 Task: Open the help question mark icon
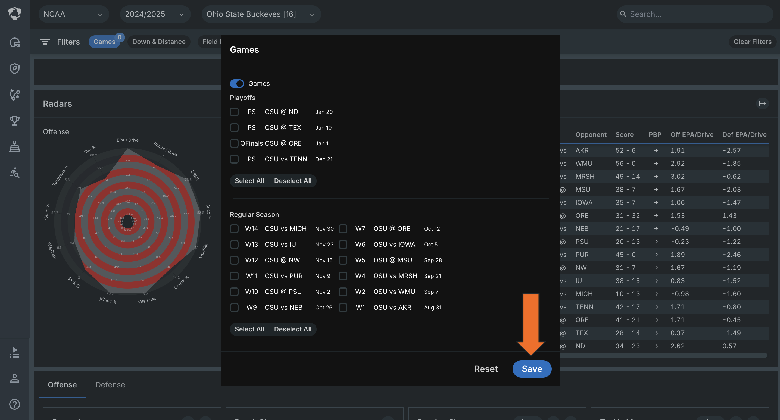coord(14,404)
